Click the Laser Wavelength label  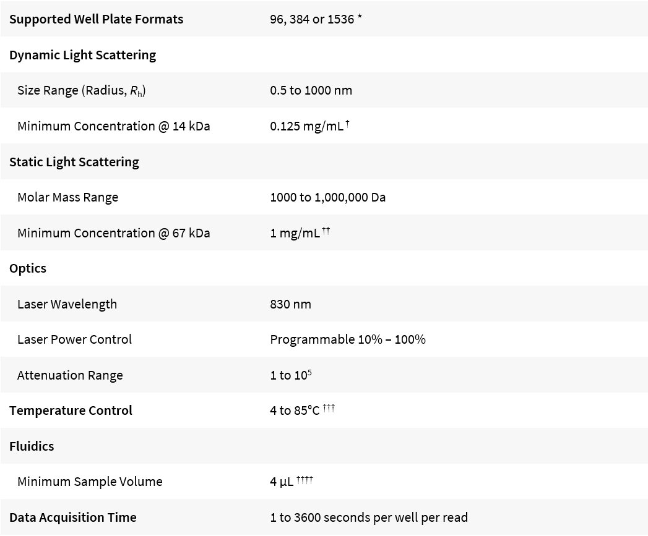[x=67, y=304]
